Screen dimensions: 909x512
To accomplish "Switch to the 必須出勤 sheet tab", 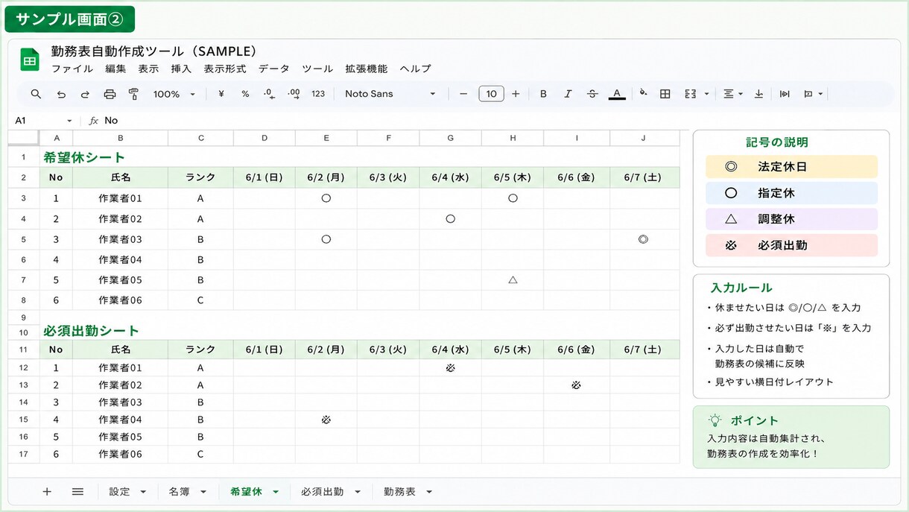I will pos(322,492).
